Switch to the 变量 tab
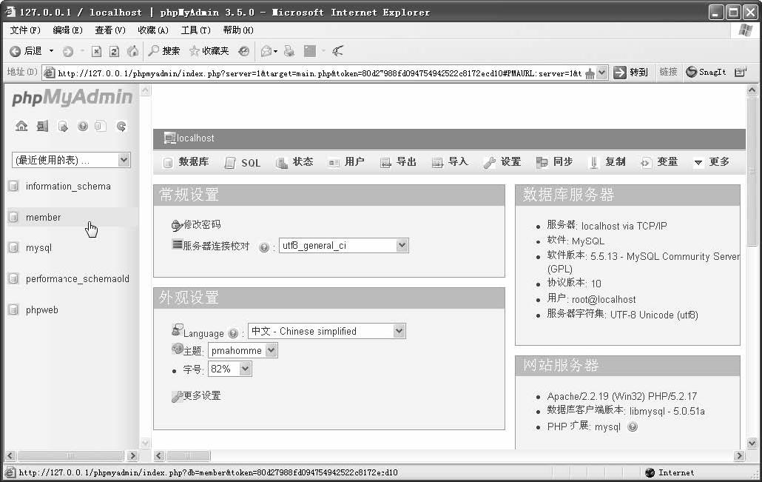Image resolution: width=762 pixels, height=482 pixels. pos(659,162)
